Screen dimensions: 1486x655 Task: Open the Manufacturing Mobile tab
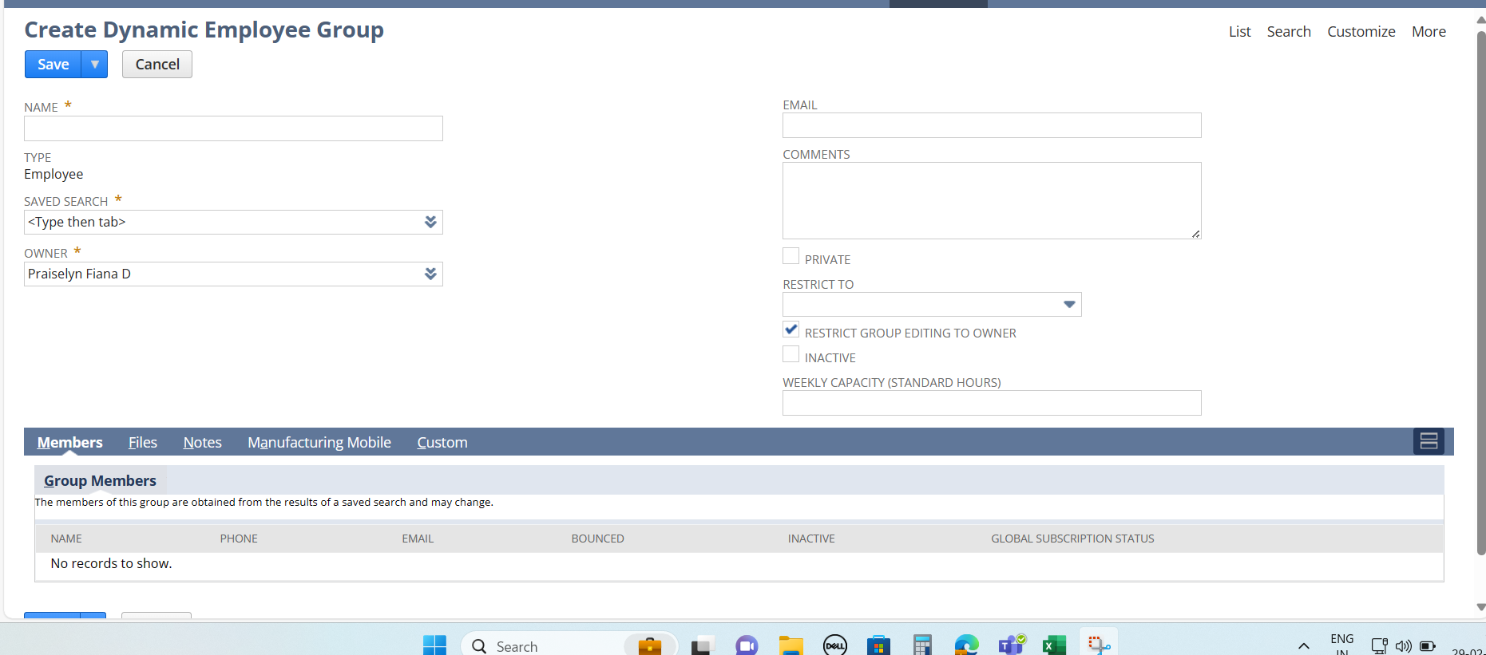pos(319,442)
